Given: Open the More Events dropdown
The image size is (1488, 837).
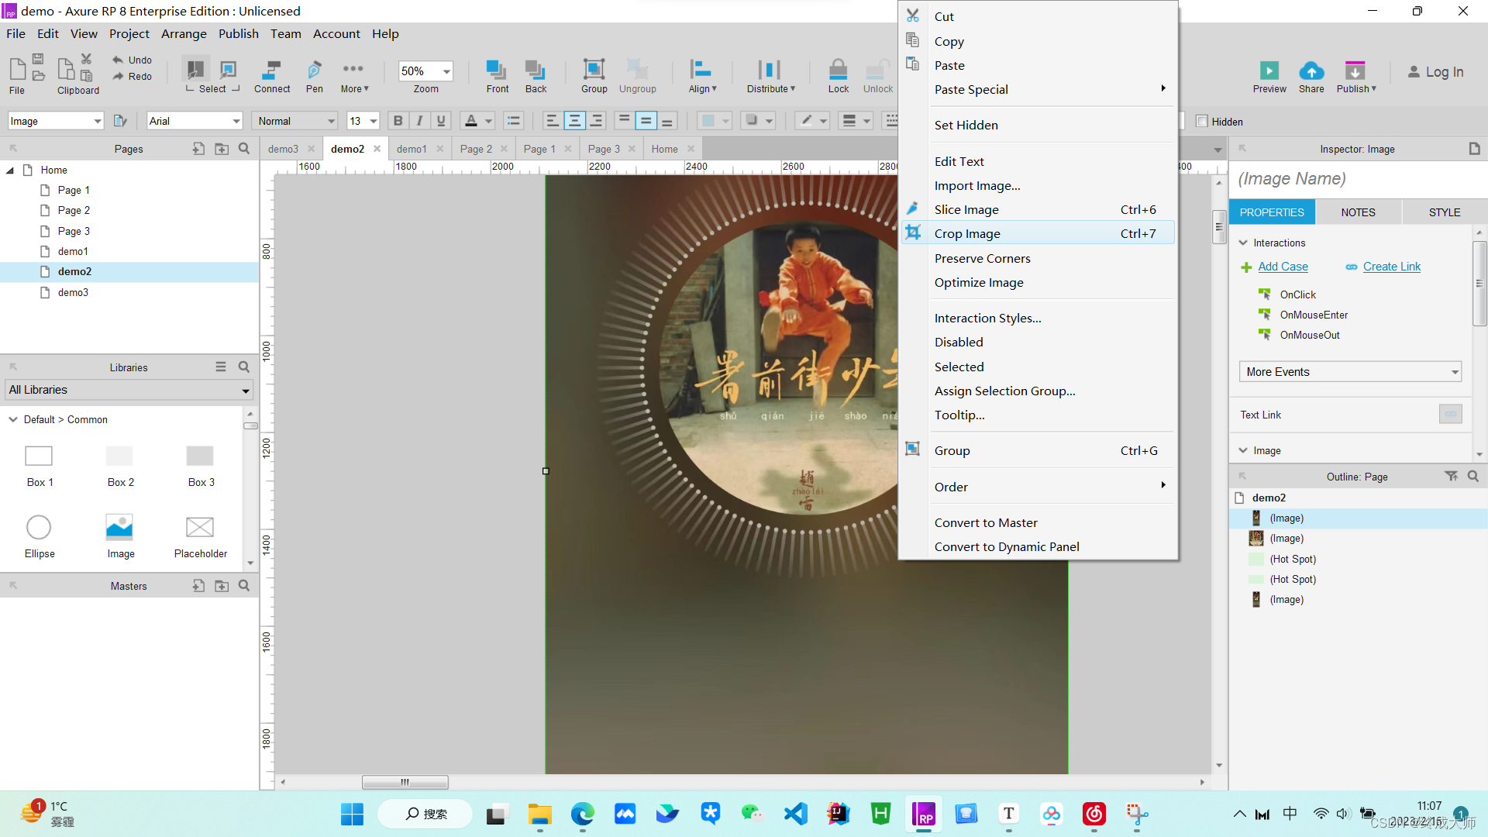Looking at the screenshot, I should point(1349,372).
